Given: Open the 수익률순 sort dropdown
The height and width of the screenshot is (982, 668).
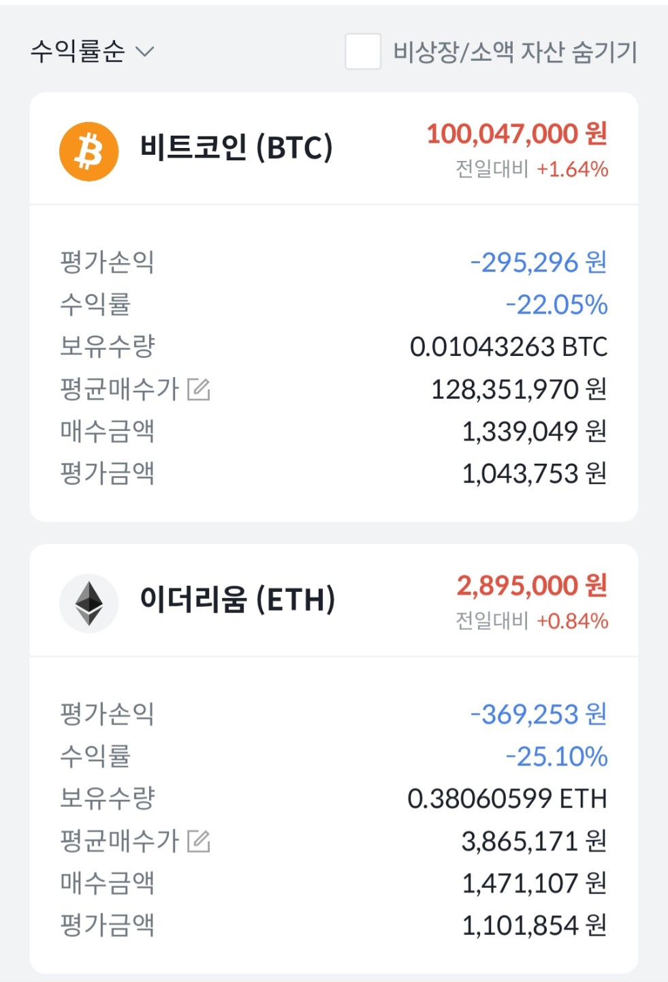Looking at the screenshot, I should tap(78, 52).
